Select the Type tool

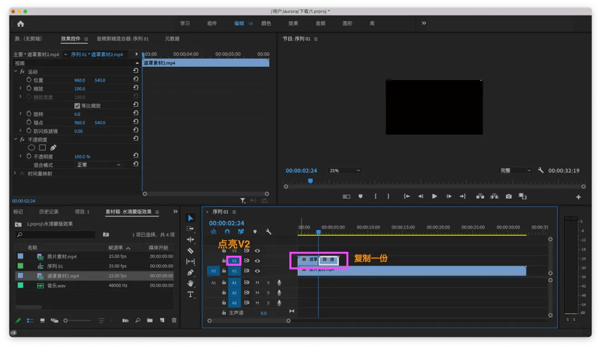pyautogui.click(x=190, y=295)
